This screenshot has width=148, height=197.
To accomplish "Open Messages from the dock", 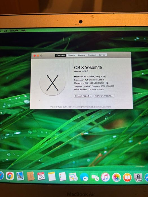I will point(84,177).
